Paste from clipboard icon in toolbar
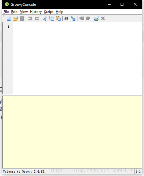 58,18
